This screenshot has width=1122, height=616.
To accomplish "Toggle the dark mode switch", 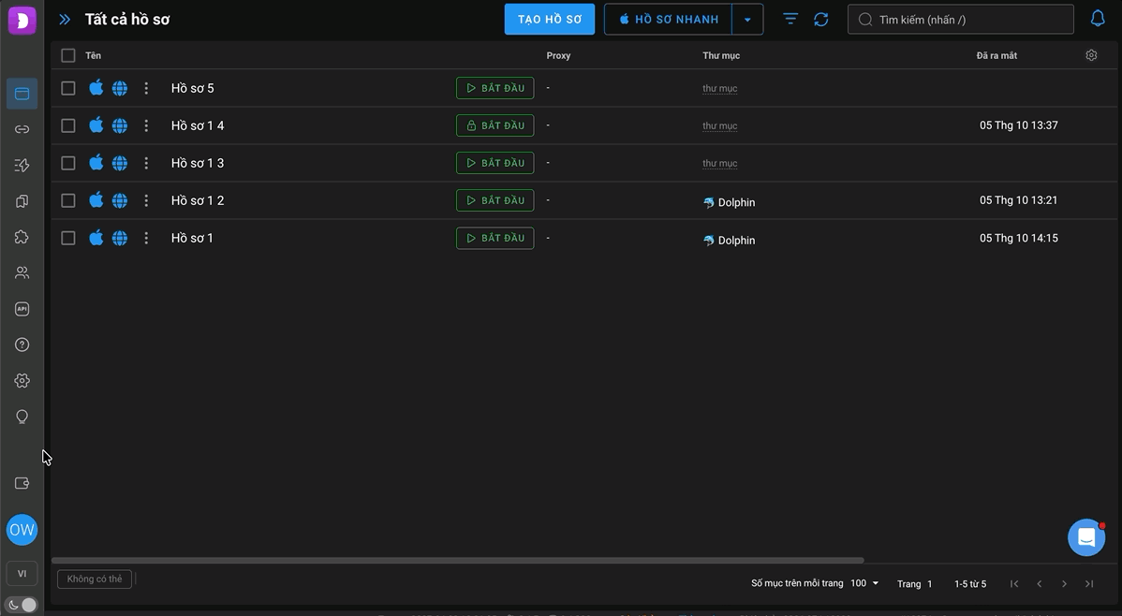I will [22, 605].
